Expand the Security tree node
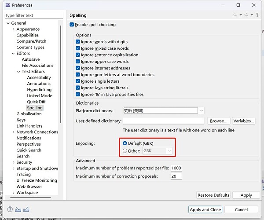The height and width of the screenshot is (220, 264). point(13,162)
